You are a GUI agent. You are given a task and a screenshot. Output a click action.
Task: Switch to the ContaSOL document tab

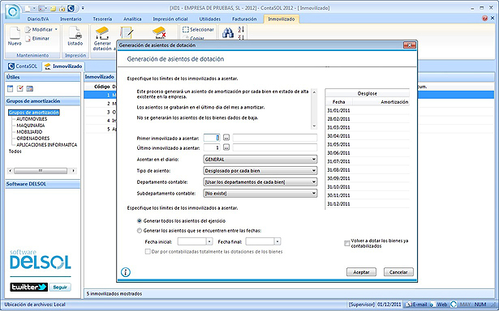[23, 66]
